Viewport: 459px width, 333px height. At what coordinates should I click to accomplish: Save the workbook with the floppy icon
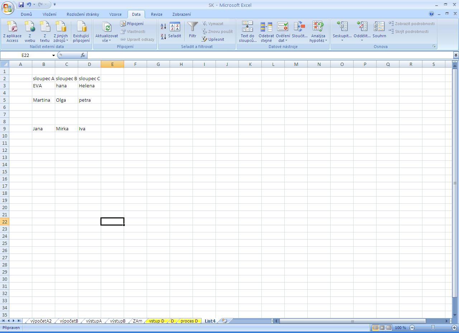point(21,5)
